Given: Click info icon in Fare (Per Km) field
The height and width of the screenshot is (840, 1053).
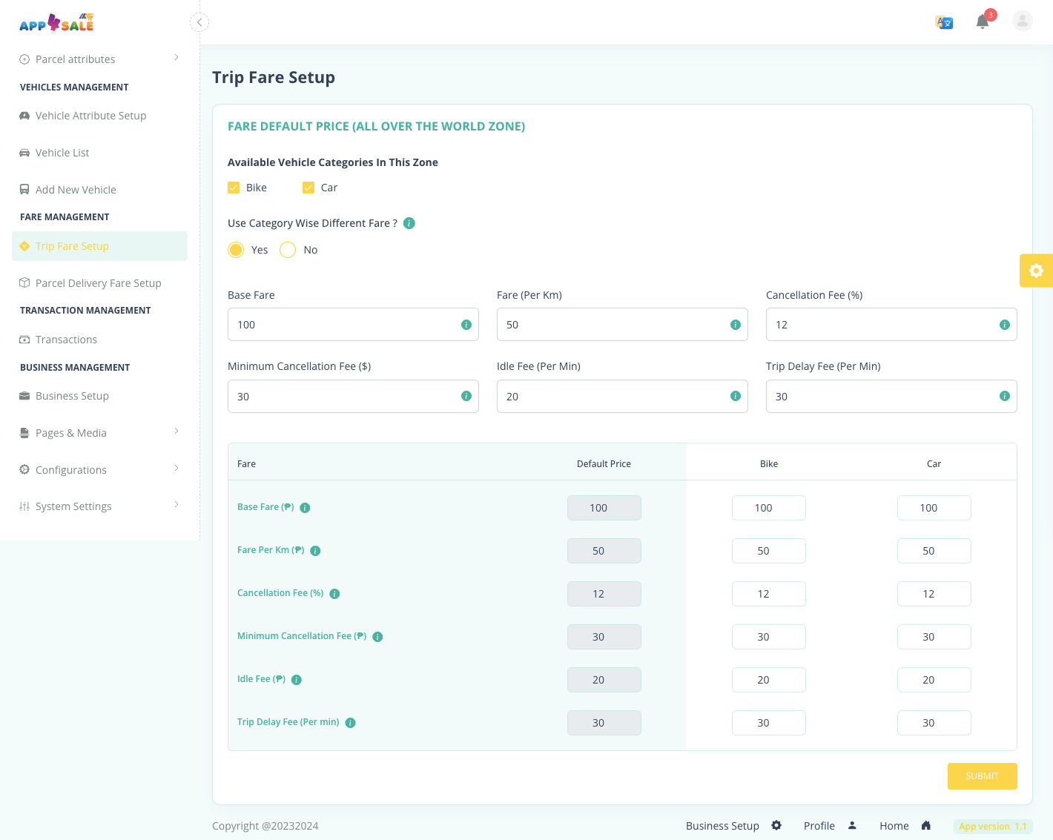Looking at the screenshot, I should pos(736,325).
